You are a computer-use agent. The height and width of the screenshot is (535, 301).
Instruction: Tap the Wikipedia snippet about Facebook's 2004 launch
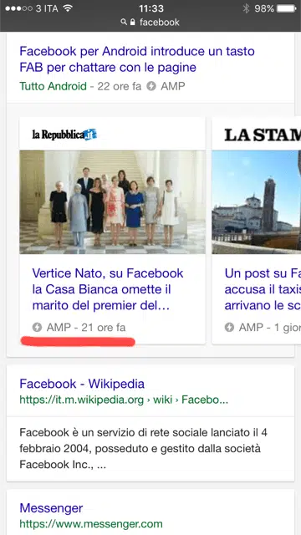[x=143, y=449]
